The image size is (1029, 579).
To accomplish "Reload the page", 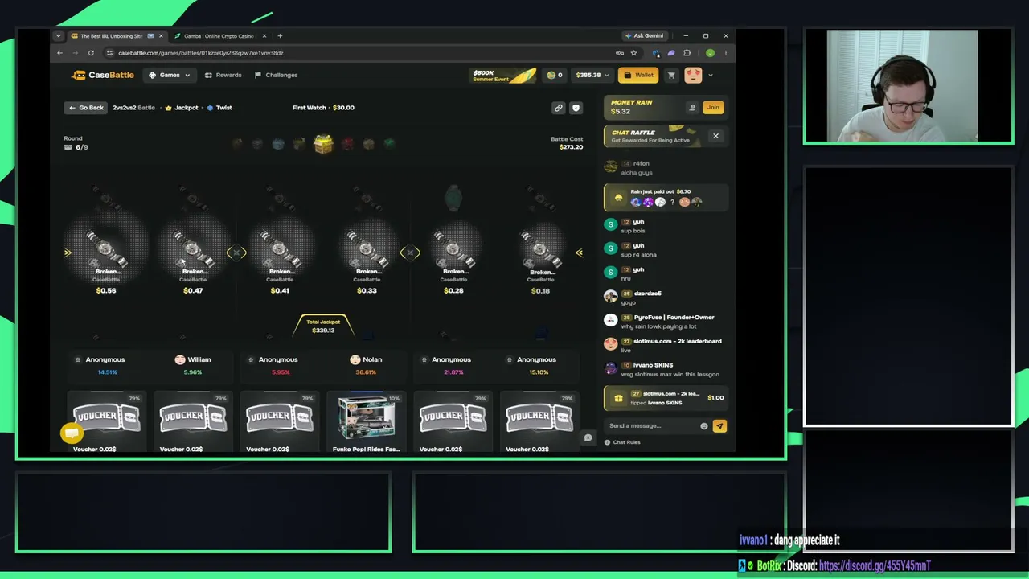I will click(91, 53).
